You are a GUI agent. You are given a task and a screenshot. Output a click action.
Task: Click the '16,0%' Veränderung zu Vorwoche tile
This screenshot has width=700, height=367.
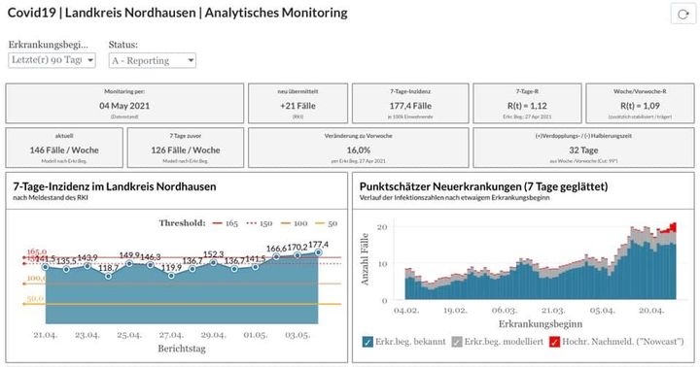tap(359, 148)
